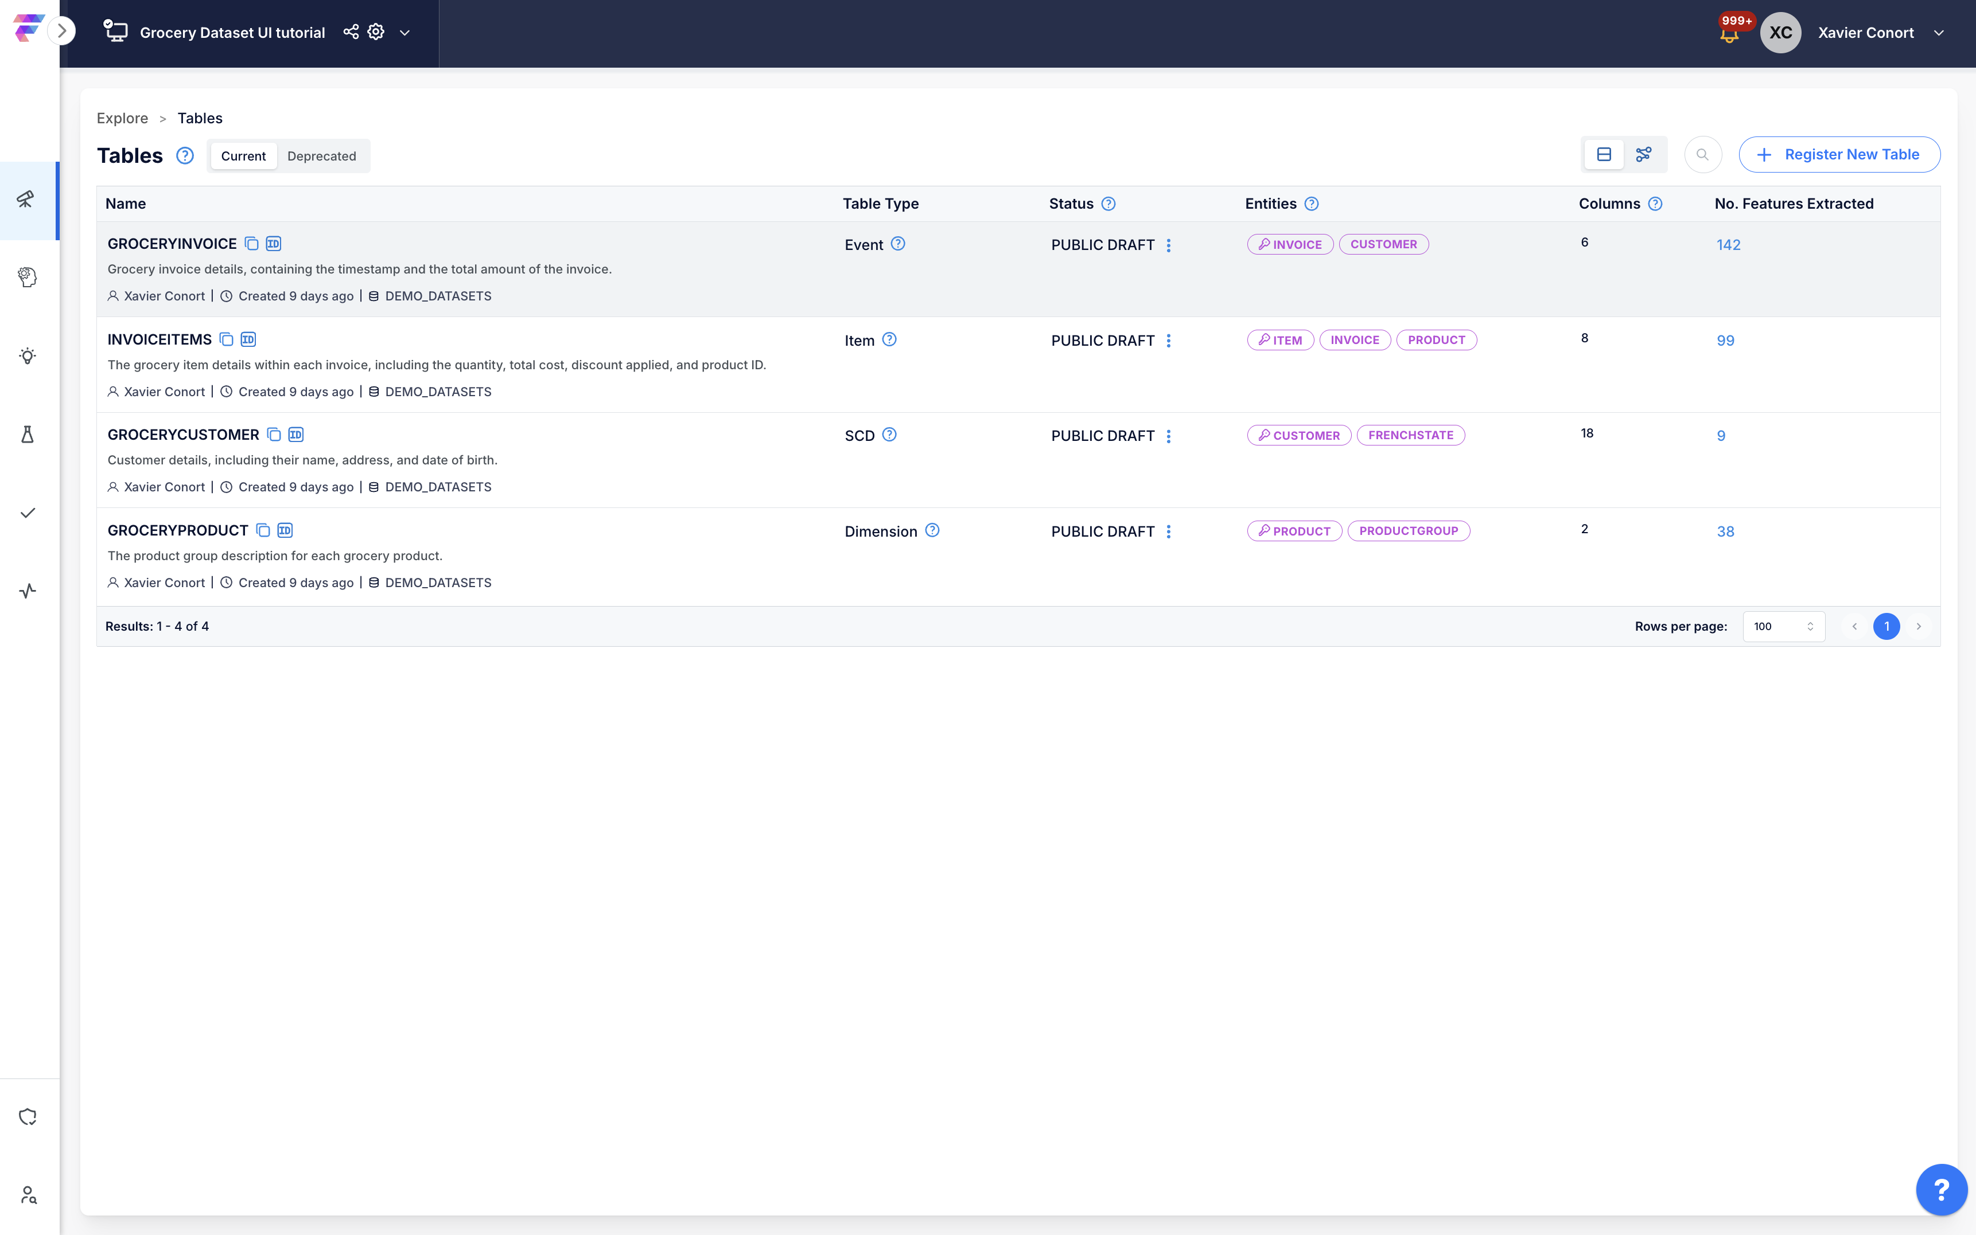Open the 38 features extracted link
This screenshot has width=1976, height=1235.
[x=1724, y=531]
